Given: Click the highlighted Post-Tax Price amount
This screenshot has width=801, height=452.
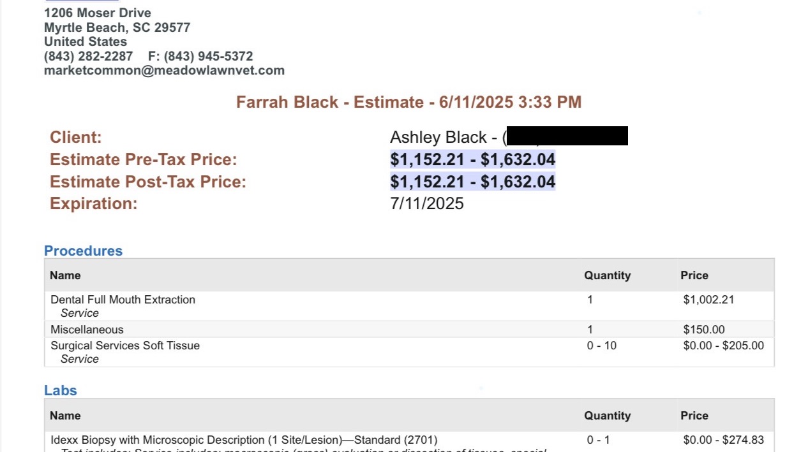Looking at the screenshot, I should point(472,182).
